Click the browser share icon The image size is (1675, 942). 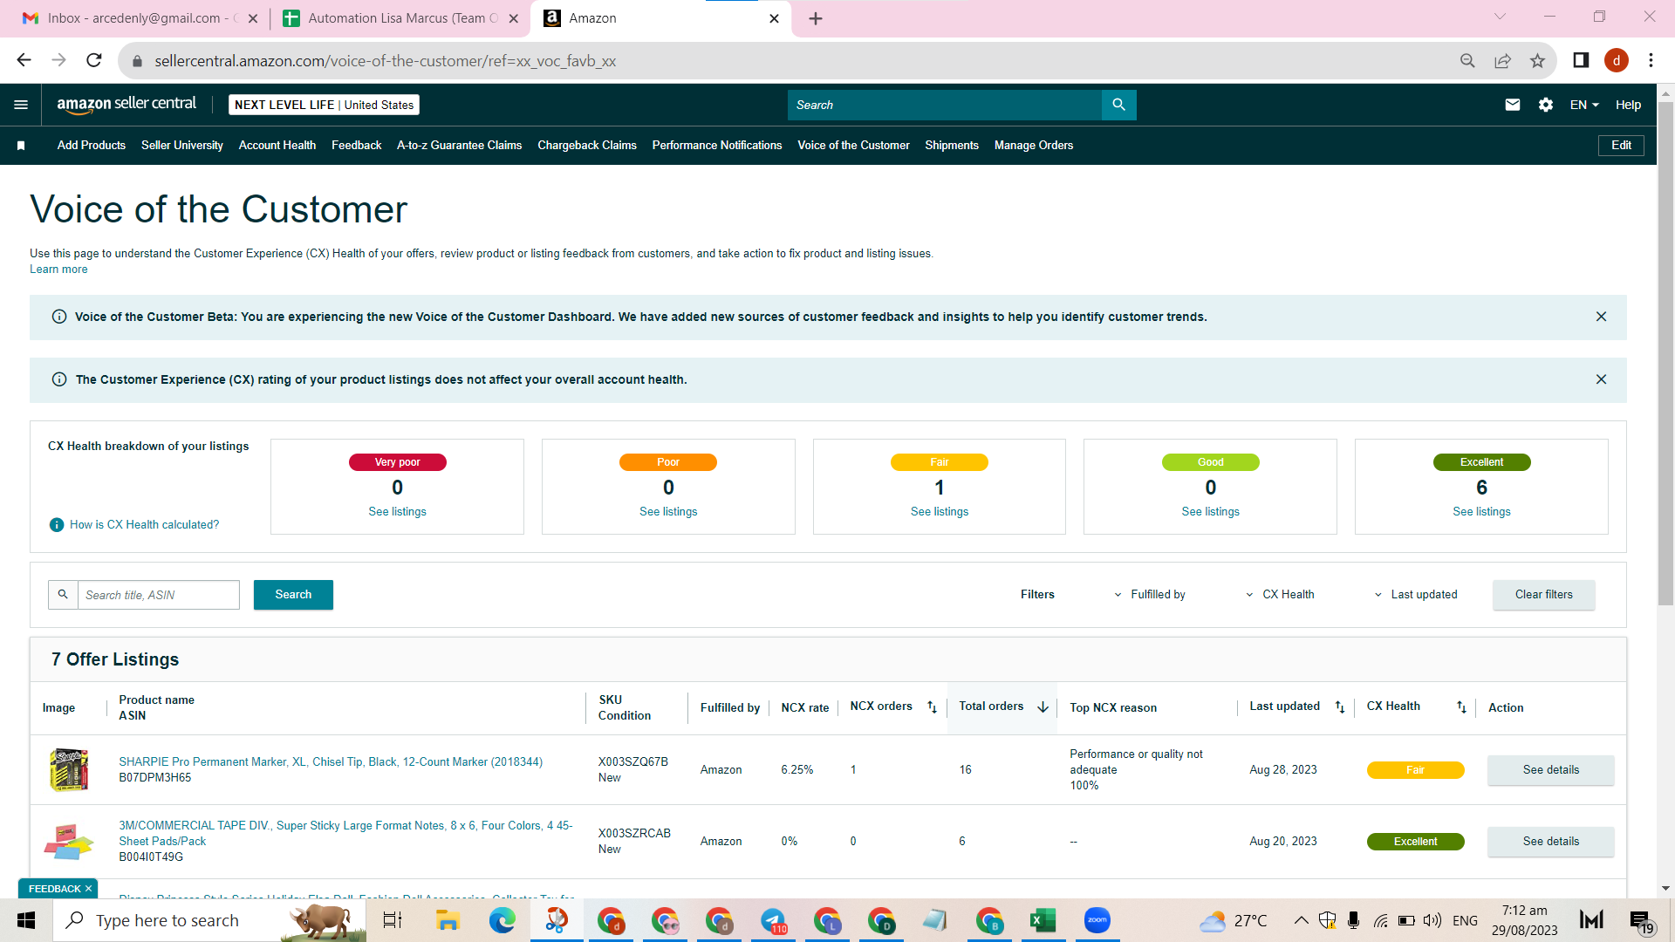click(1502, 60)
